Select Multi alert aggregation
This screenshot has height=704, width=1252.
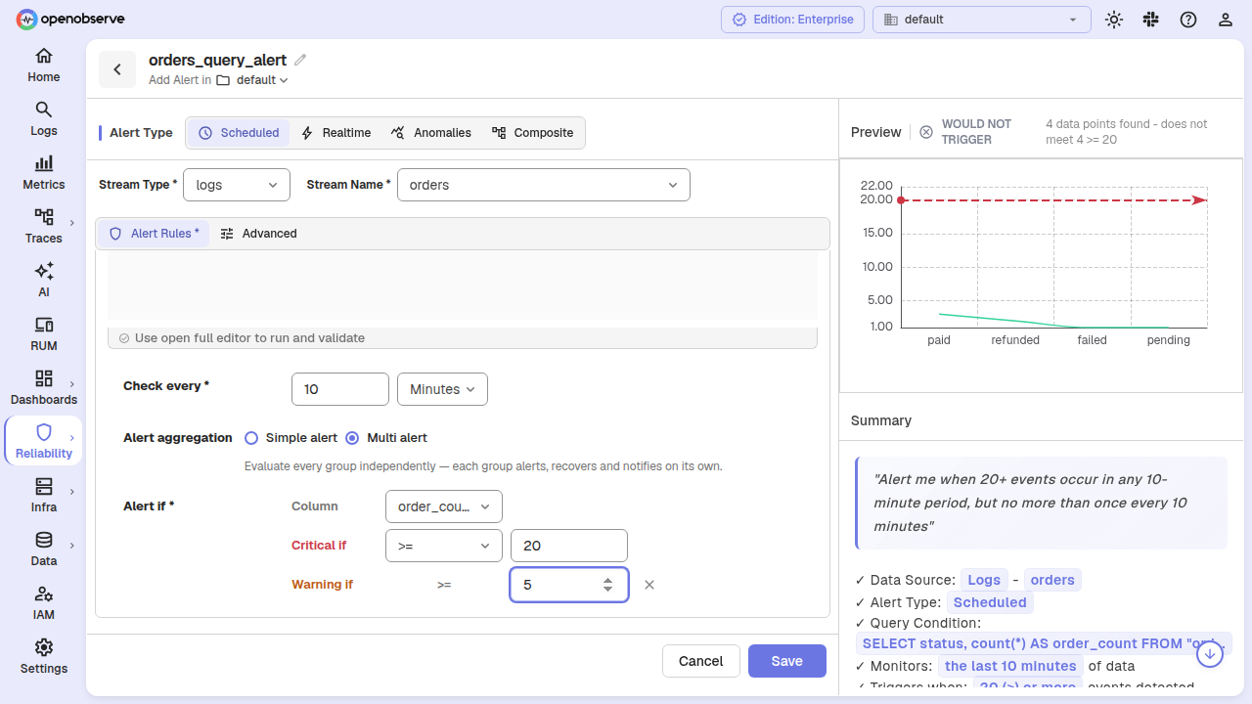(386, 438)
